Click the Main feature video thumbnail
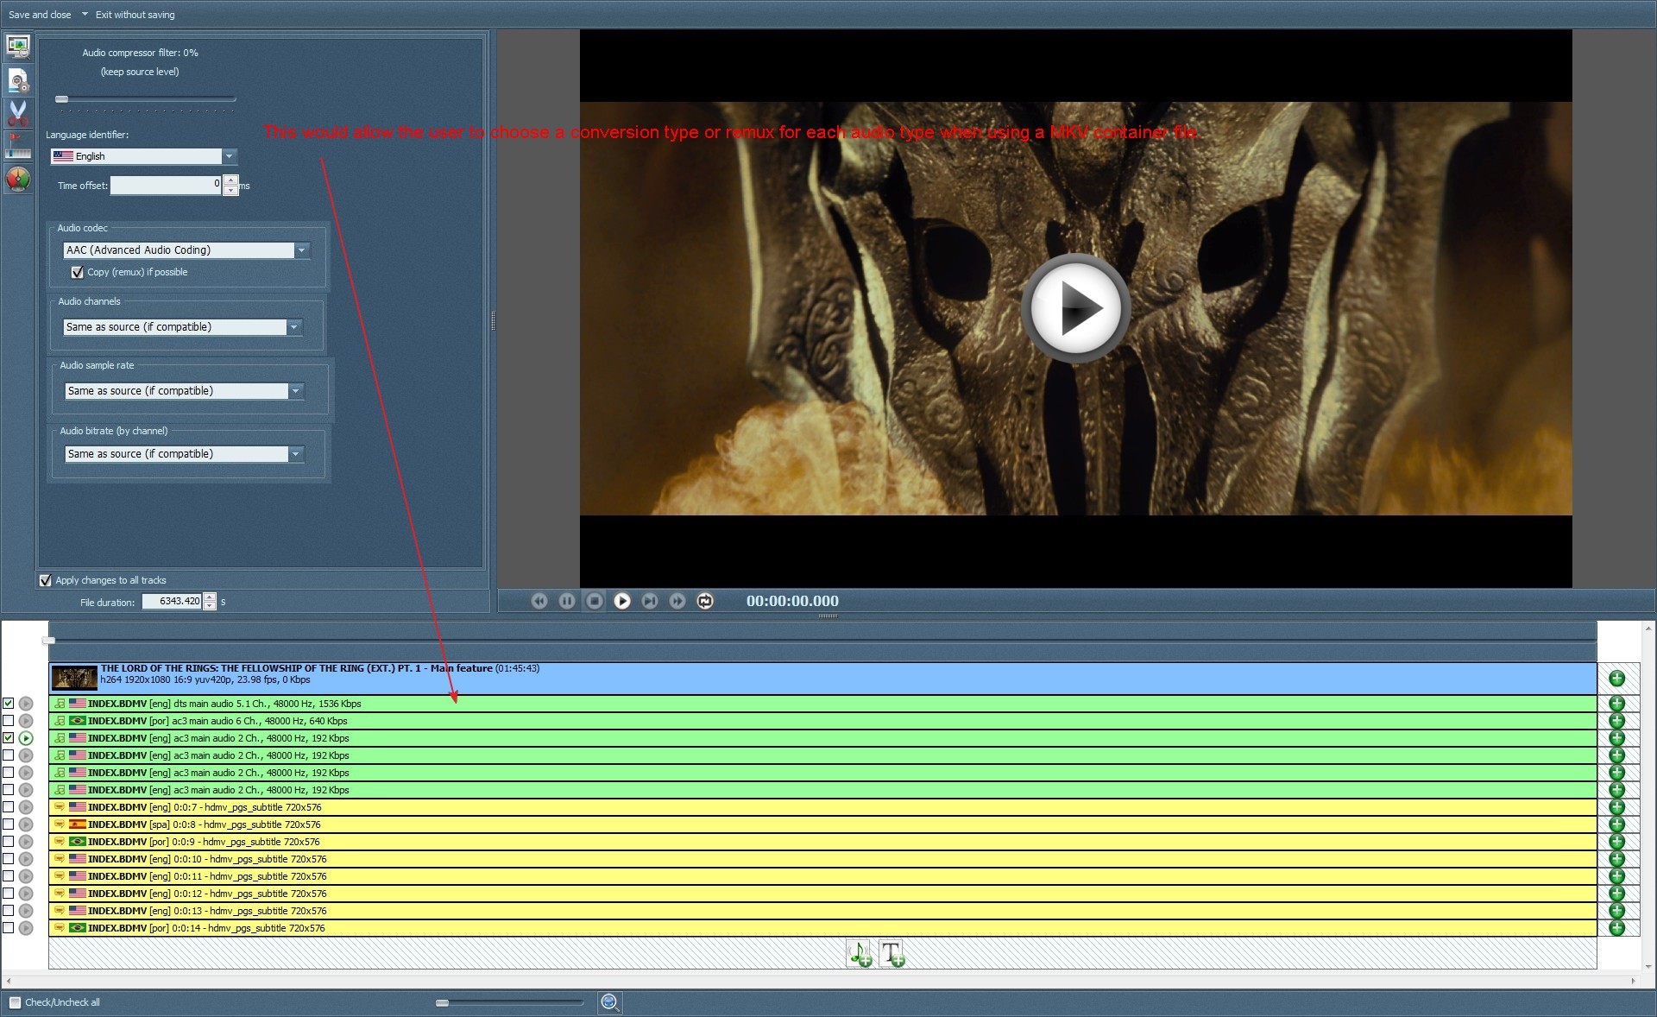 click(x=74, y=679)
